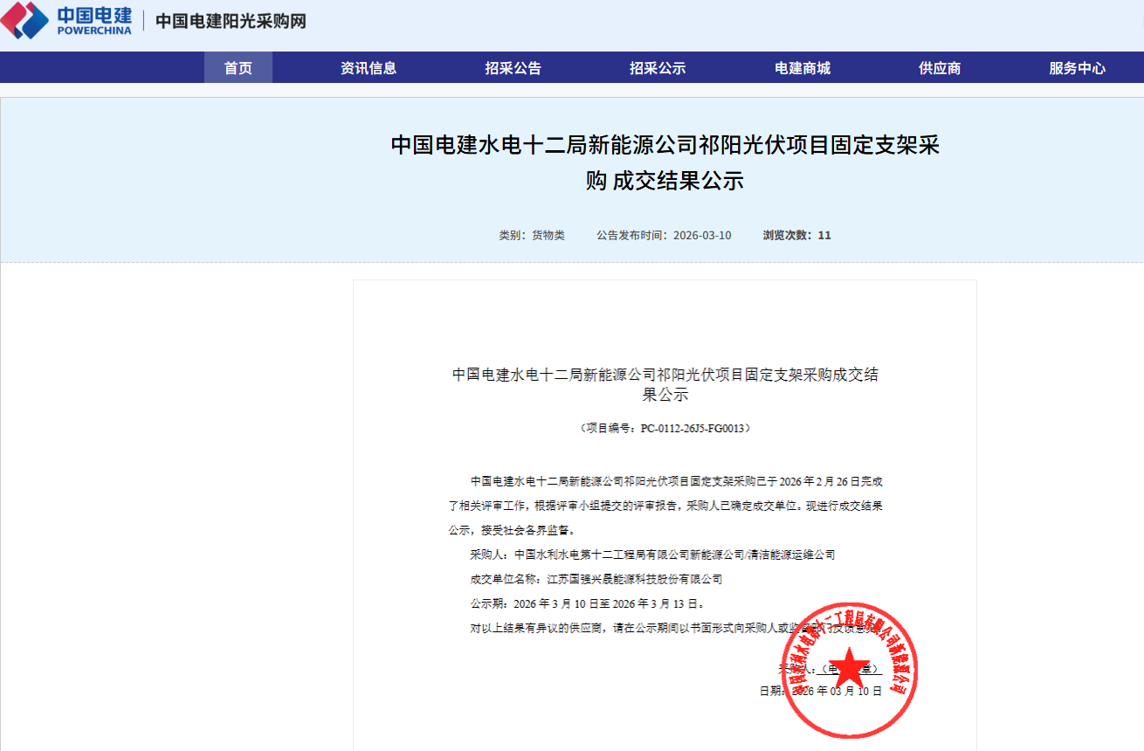Click project number PC-0112-26J5-FG0013
Image resolution: width=1144 pixels, height=751 pixels.
pyautogui.click(x=665, y=429)
